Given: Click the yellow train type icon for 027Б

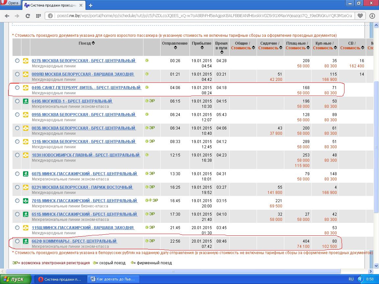Looking at the screenshot, I should pyautogui.click(x=26, y=60).
